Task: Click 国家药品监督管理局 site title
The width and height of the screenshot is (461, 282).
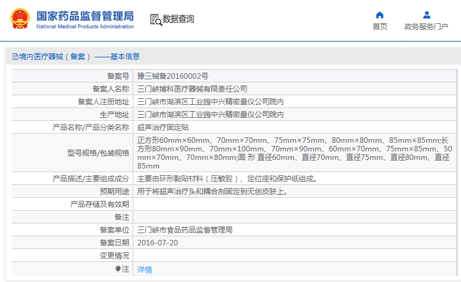Action: click(85, 16)
